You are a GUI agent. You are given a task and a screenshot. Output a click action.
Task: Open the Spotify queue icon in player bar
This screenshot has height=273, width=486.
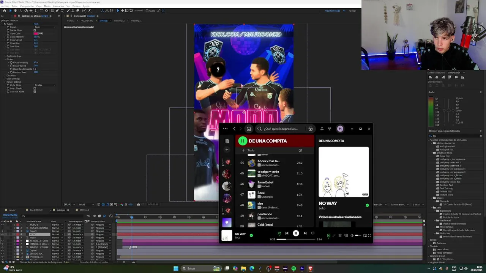click(x=340, y=235)
